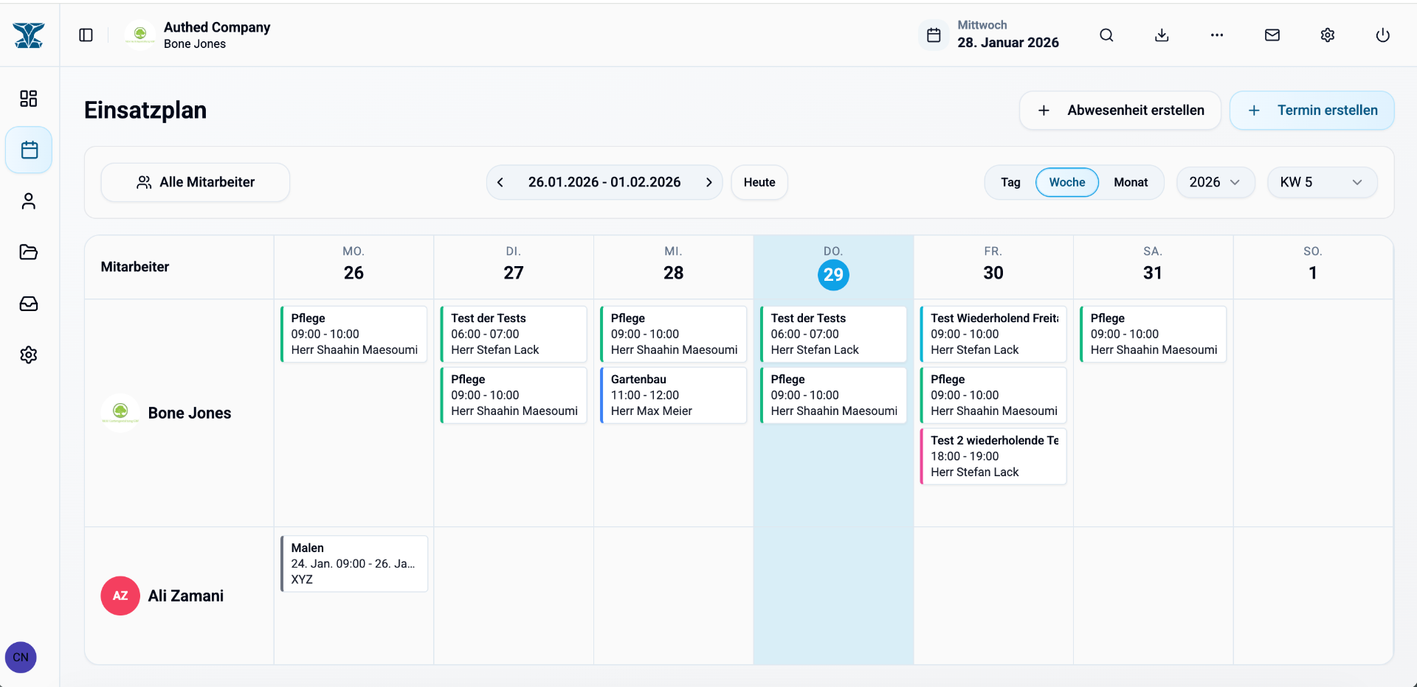This screenshot has height=687, width=1417.
Task: Click Ali Zamani employee name
Action: 186,596
